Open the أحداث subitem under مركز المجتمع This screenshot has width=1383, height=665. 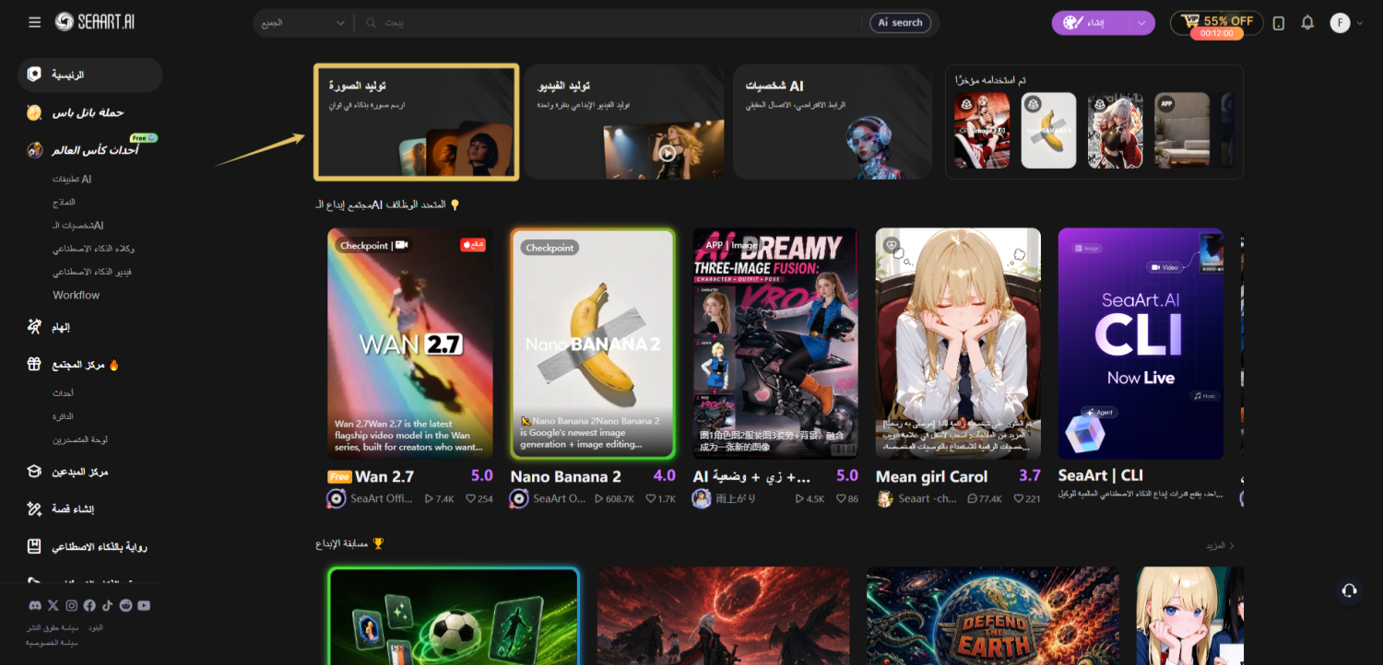[63, 393]
